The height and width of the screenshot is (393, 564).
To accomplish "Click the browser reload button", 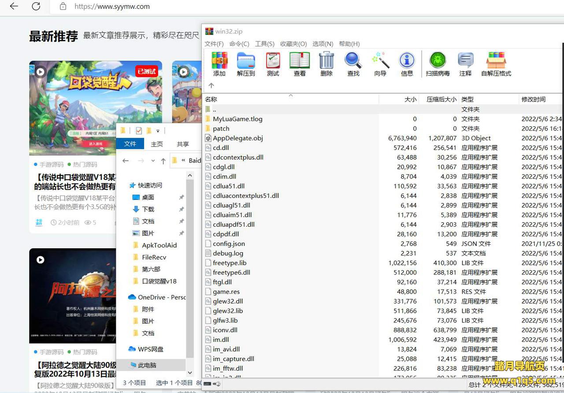I will coord(36,7).
